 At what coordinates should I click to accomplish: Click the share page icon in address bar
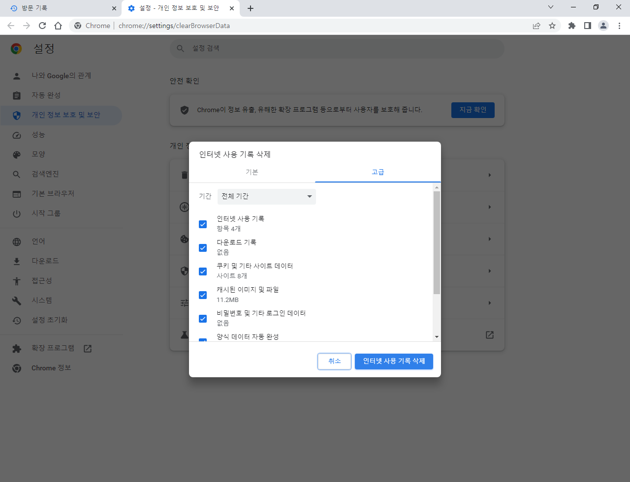536,26
